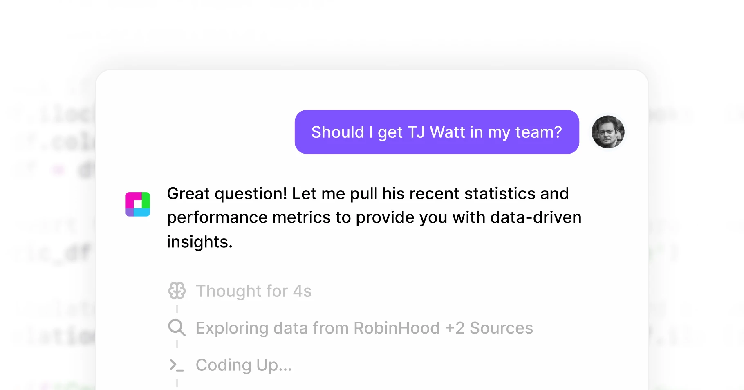Open the user profile avatar
Screen dimensions: 744x390
(608, 132)
